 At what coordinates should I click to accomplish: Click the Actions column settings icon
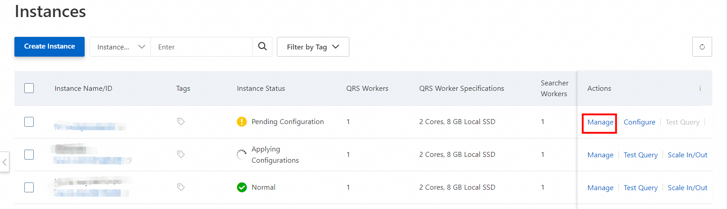(x=700, y=88)
